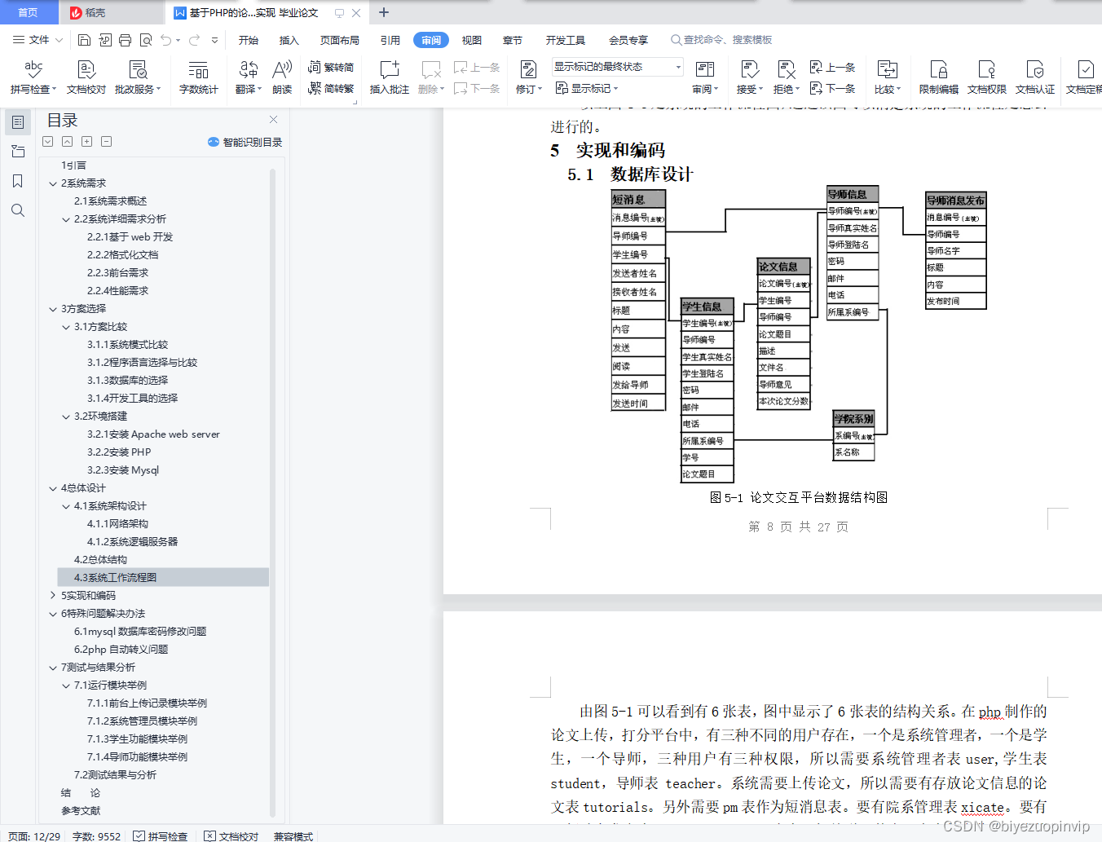This screenshot has height=842, width=1102.
Task: Click 智能识别目录 smart TOC link
Action: click(245, 142)
